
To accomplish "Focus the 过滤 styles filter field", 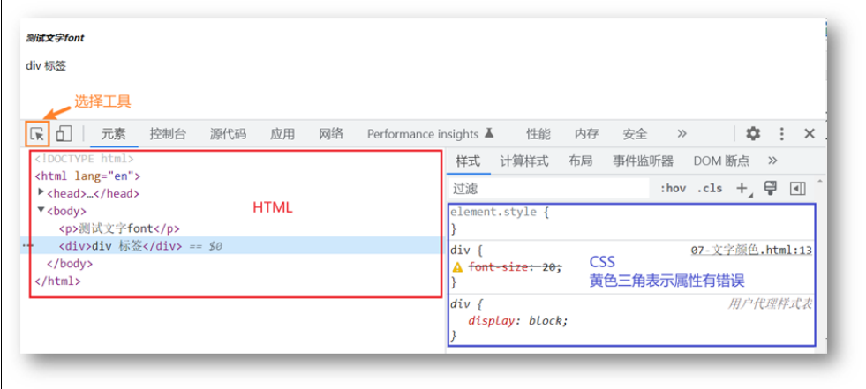I will pos(549,189).
